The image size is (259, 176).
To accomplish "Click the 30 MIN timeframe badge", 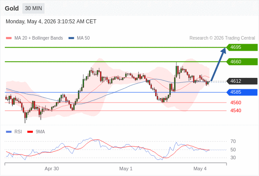I will tap(33, 8).
